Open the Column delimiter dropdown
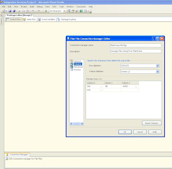The width and height of the screenshot is (172, 169). tap(157, 72)
